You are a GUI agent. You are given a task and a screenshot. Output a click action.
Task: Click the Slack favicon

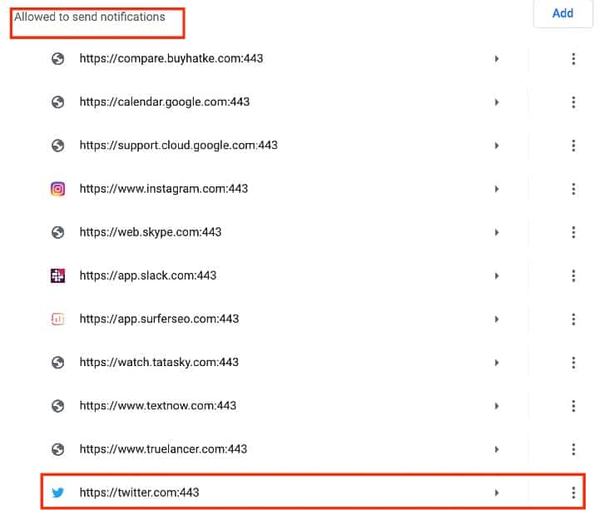click(x=57, y=275)
